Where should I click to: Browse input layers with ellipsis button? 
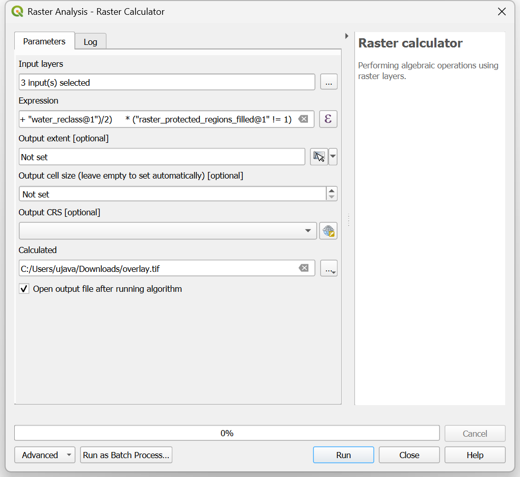328,82
